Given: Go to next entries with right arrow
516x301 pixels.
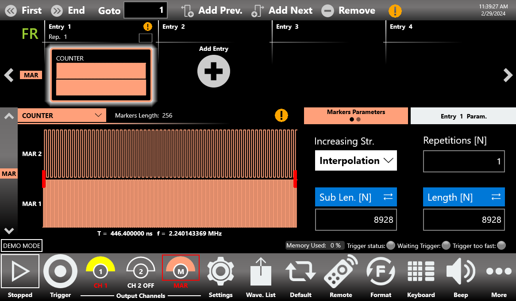Looking at the screenshot, I should [508, 75].
